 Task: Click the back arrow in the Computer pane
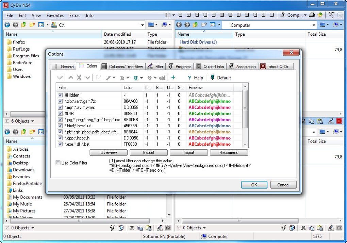click(179, 25)
